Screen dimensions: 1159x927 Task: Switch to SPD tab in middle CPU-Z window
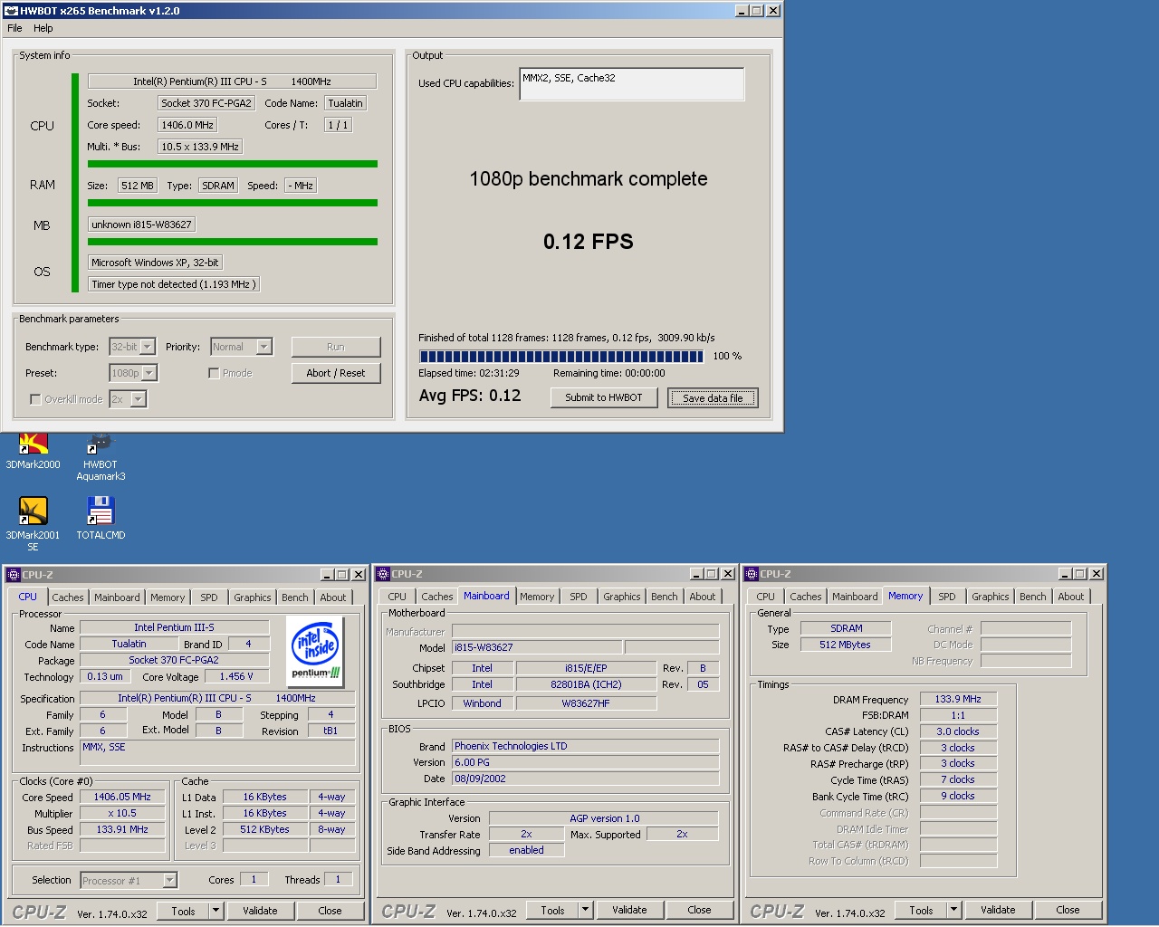pyautogui.click(x=579, y=597)
